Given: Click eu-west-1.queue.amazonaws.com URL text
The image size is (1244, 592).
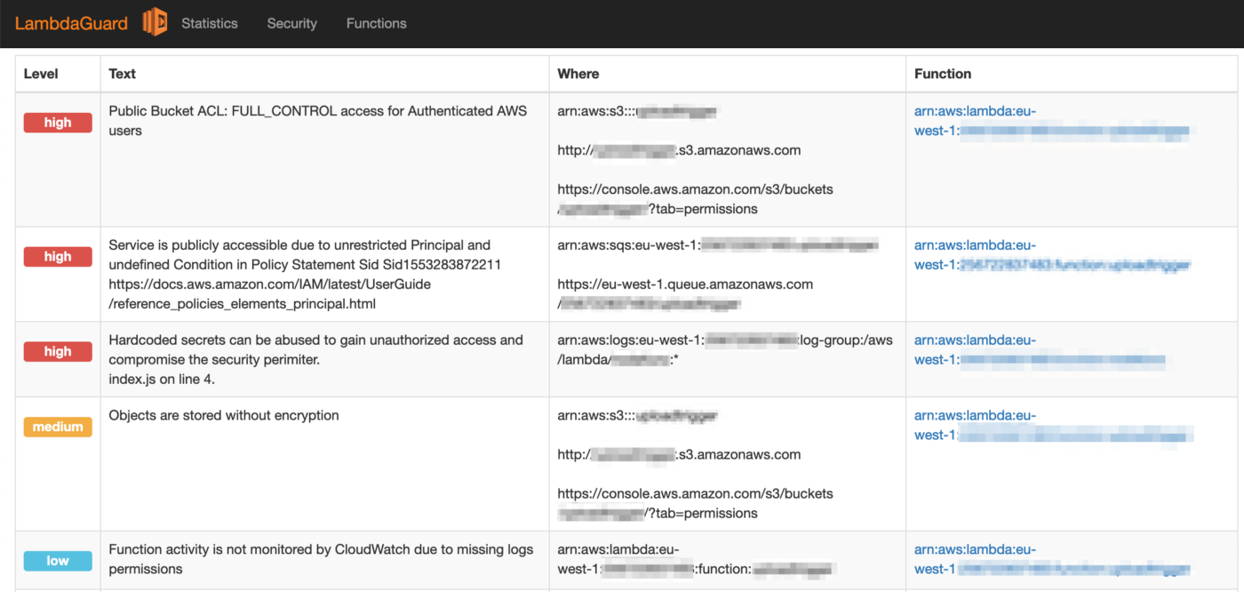Looking at the screenshot, I should coord(685,294).
